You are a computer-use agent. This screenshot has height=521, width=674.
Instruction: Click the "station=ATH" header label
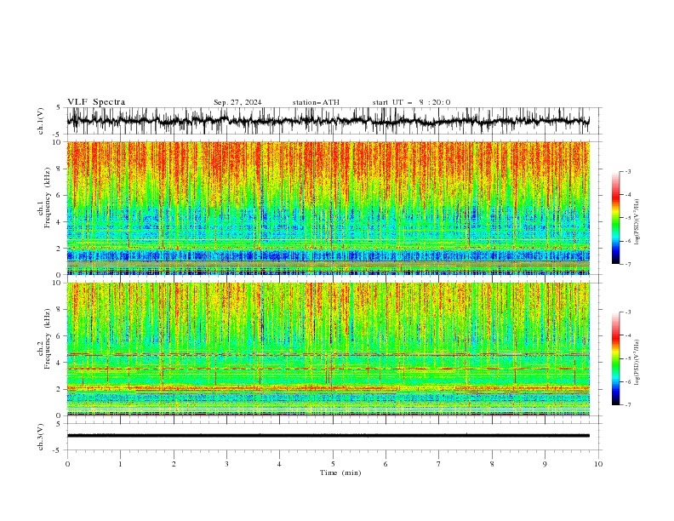pos(316,102)
